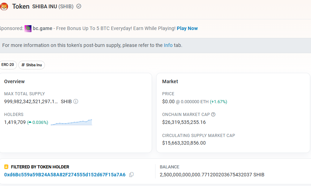Viewport: 311px width, 186px height.
Task: Click the token holder filter icon
Action: pyautogui.click(x=6, y=167)
